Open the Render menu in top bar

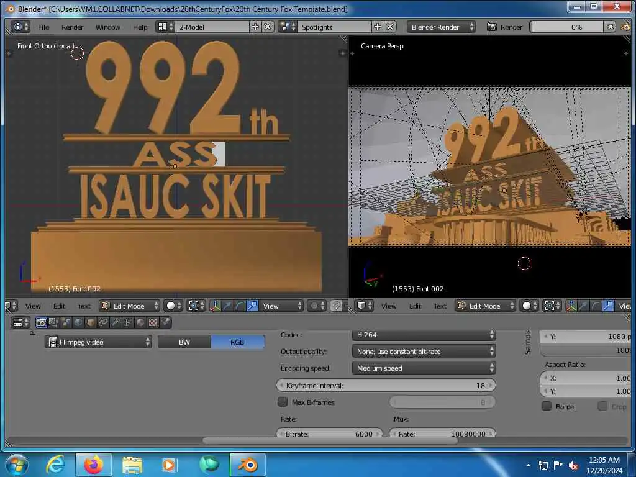[72, 27]
